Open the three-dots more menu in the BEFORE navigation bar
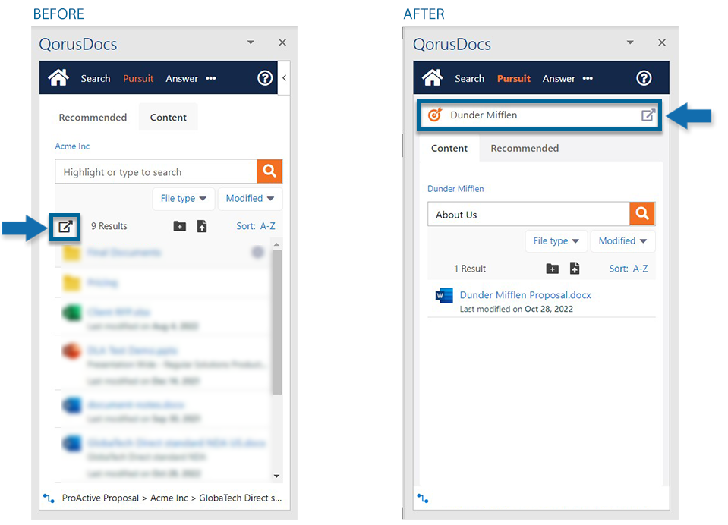The height and width of the screenshot is (525, 728). tap(211, 78)
